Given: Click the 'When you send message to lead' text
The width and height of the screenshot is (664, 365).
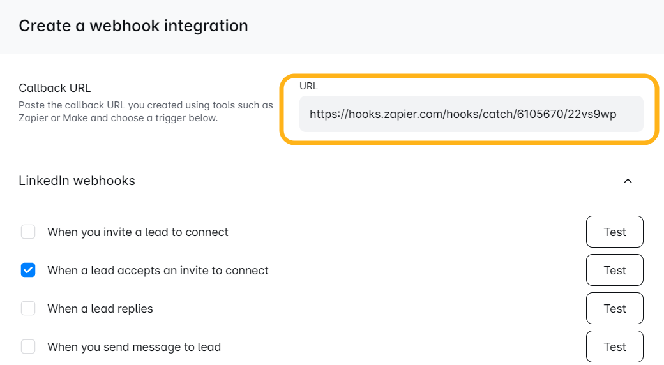Looking at the screenshot, I should click(x=134, y=347).
